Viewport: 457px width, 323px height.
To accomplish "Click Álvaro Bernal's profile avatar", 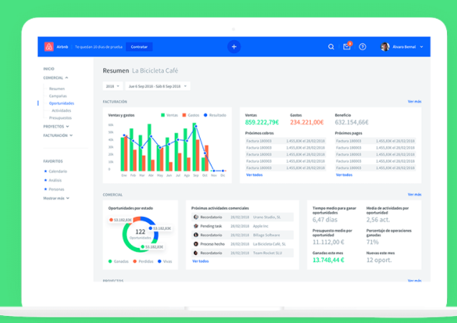I will click(x=385, y=47).
